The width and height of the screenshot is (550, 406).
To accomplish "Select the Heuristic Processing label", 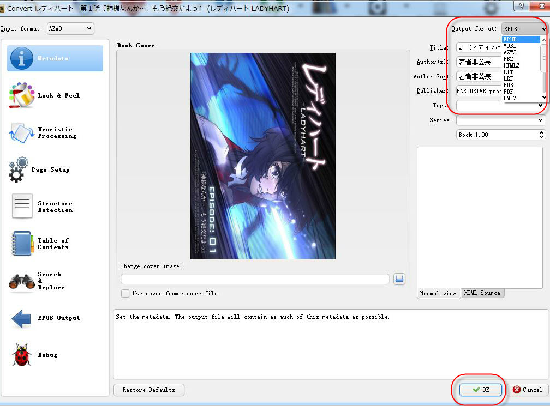I will click(57, 133).
